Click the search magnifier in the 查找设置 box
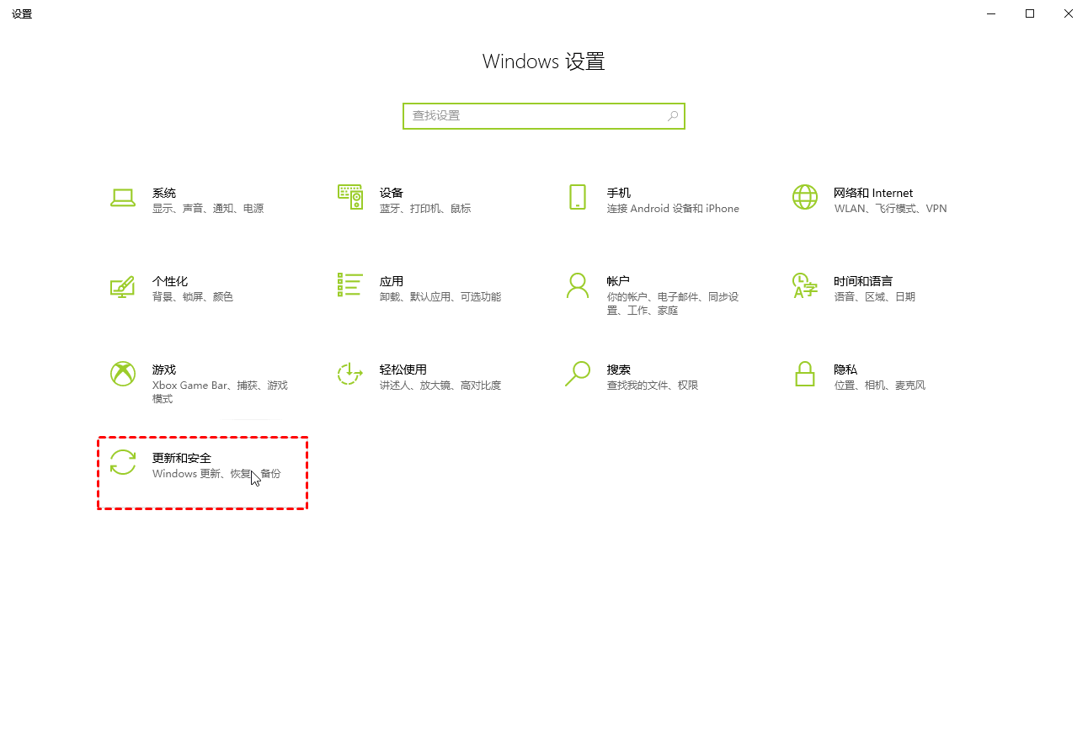 click(x=673, y=116)
